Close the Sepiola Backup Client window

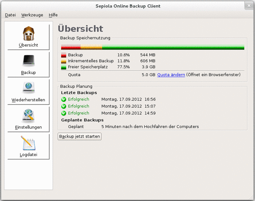249,6
